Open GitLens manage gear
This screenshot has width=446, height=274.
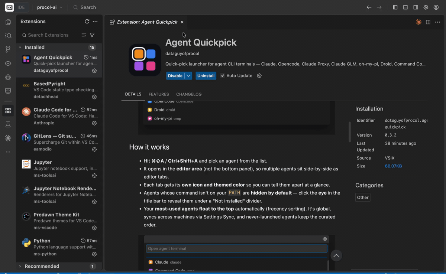coord(94,149)
